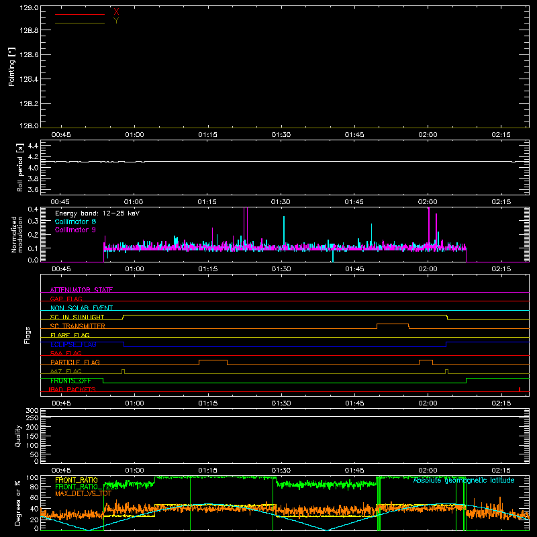537x537 pixels.
Task: Click the GAP_FLAG label
Action: tap(66, 299)
